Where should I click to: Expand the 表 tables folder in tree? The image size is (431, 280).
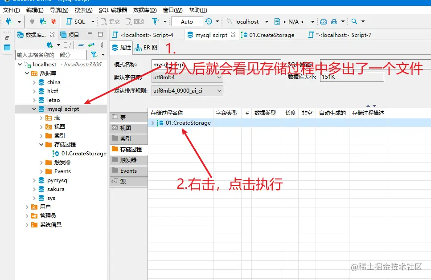[41, 118]
